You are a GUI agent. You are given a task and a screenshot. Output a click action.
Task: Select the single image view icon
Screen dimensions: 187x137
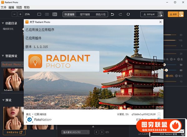pyautogui.click(x=39, y=14)
